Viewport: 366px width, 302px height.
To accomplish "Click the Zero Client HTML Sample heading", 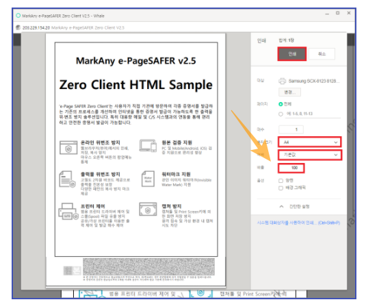I will pos(136,84).
